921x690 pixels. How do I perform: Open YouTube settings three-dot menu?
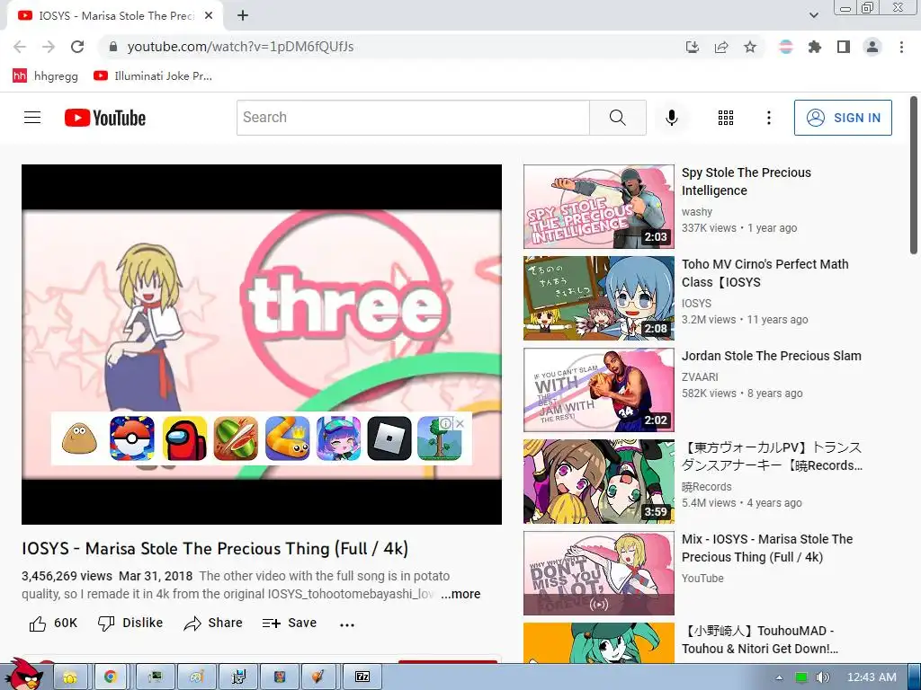pyautogui.click(x=768, y=118)
